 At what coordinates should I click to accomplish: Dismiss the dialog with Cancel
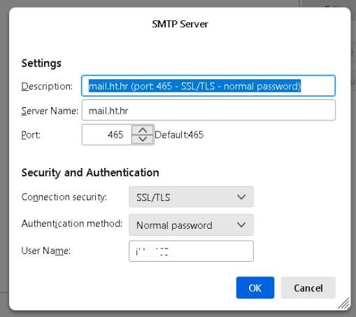point(308,288)
